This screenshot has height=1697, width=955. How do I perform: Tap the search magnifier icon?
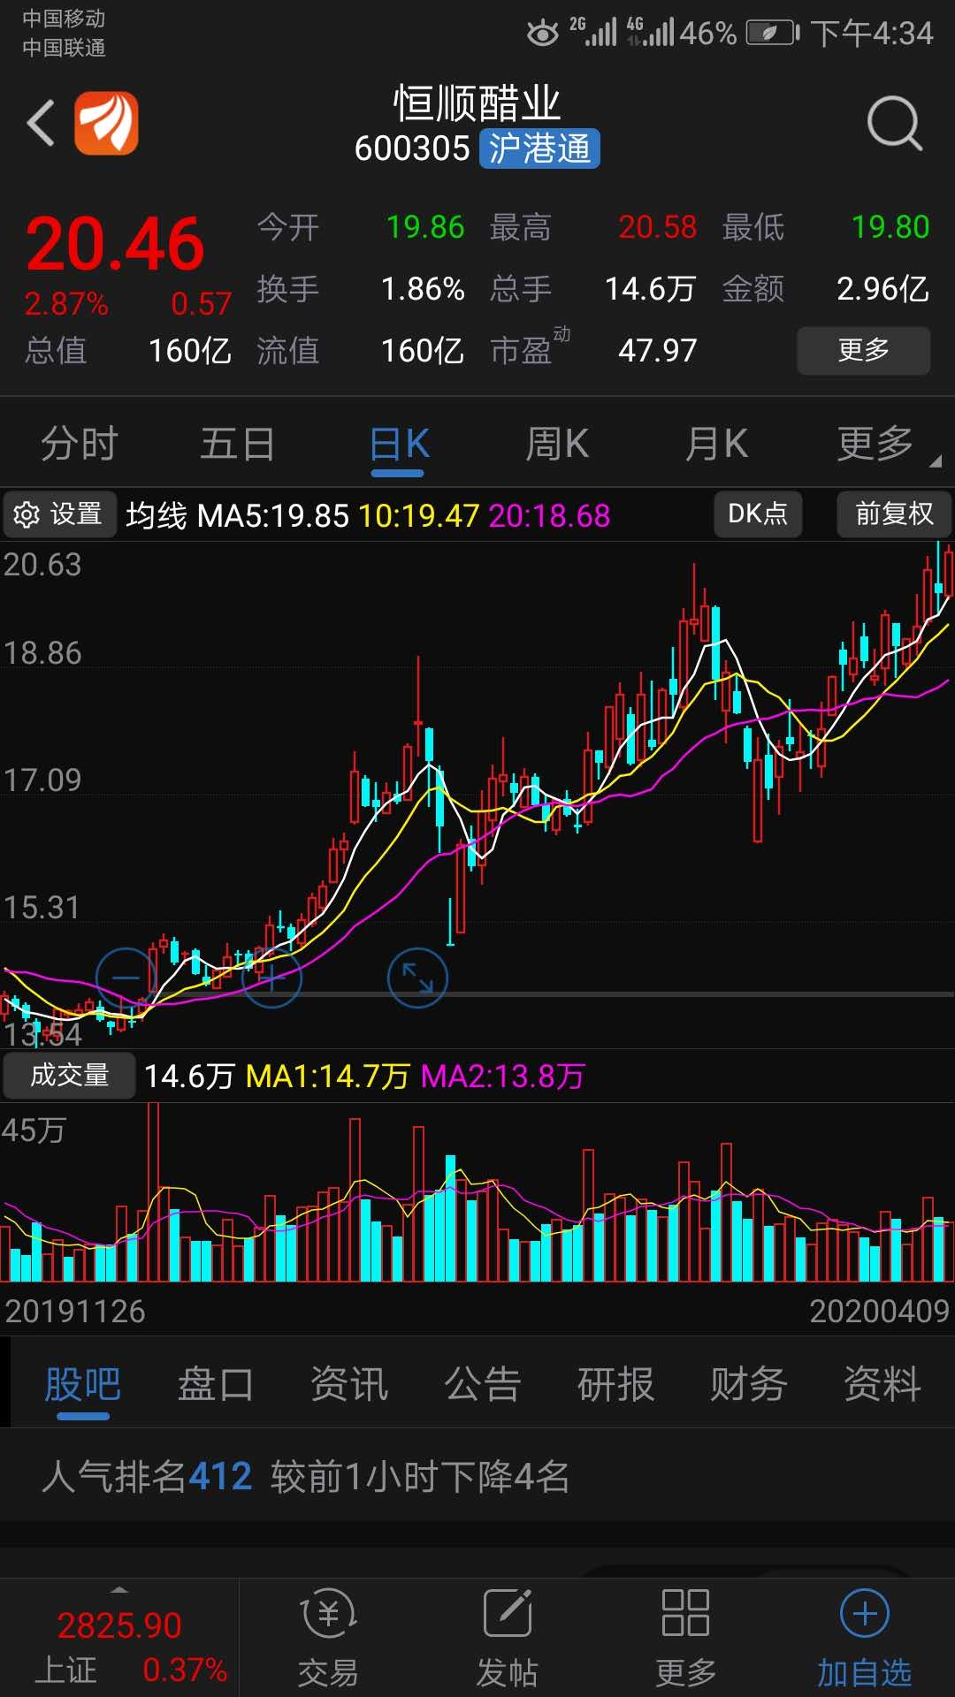[x=894, y=123]
